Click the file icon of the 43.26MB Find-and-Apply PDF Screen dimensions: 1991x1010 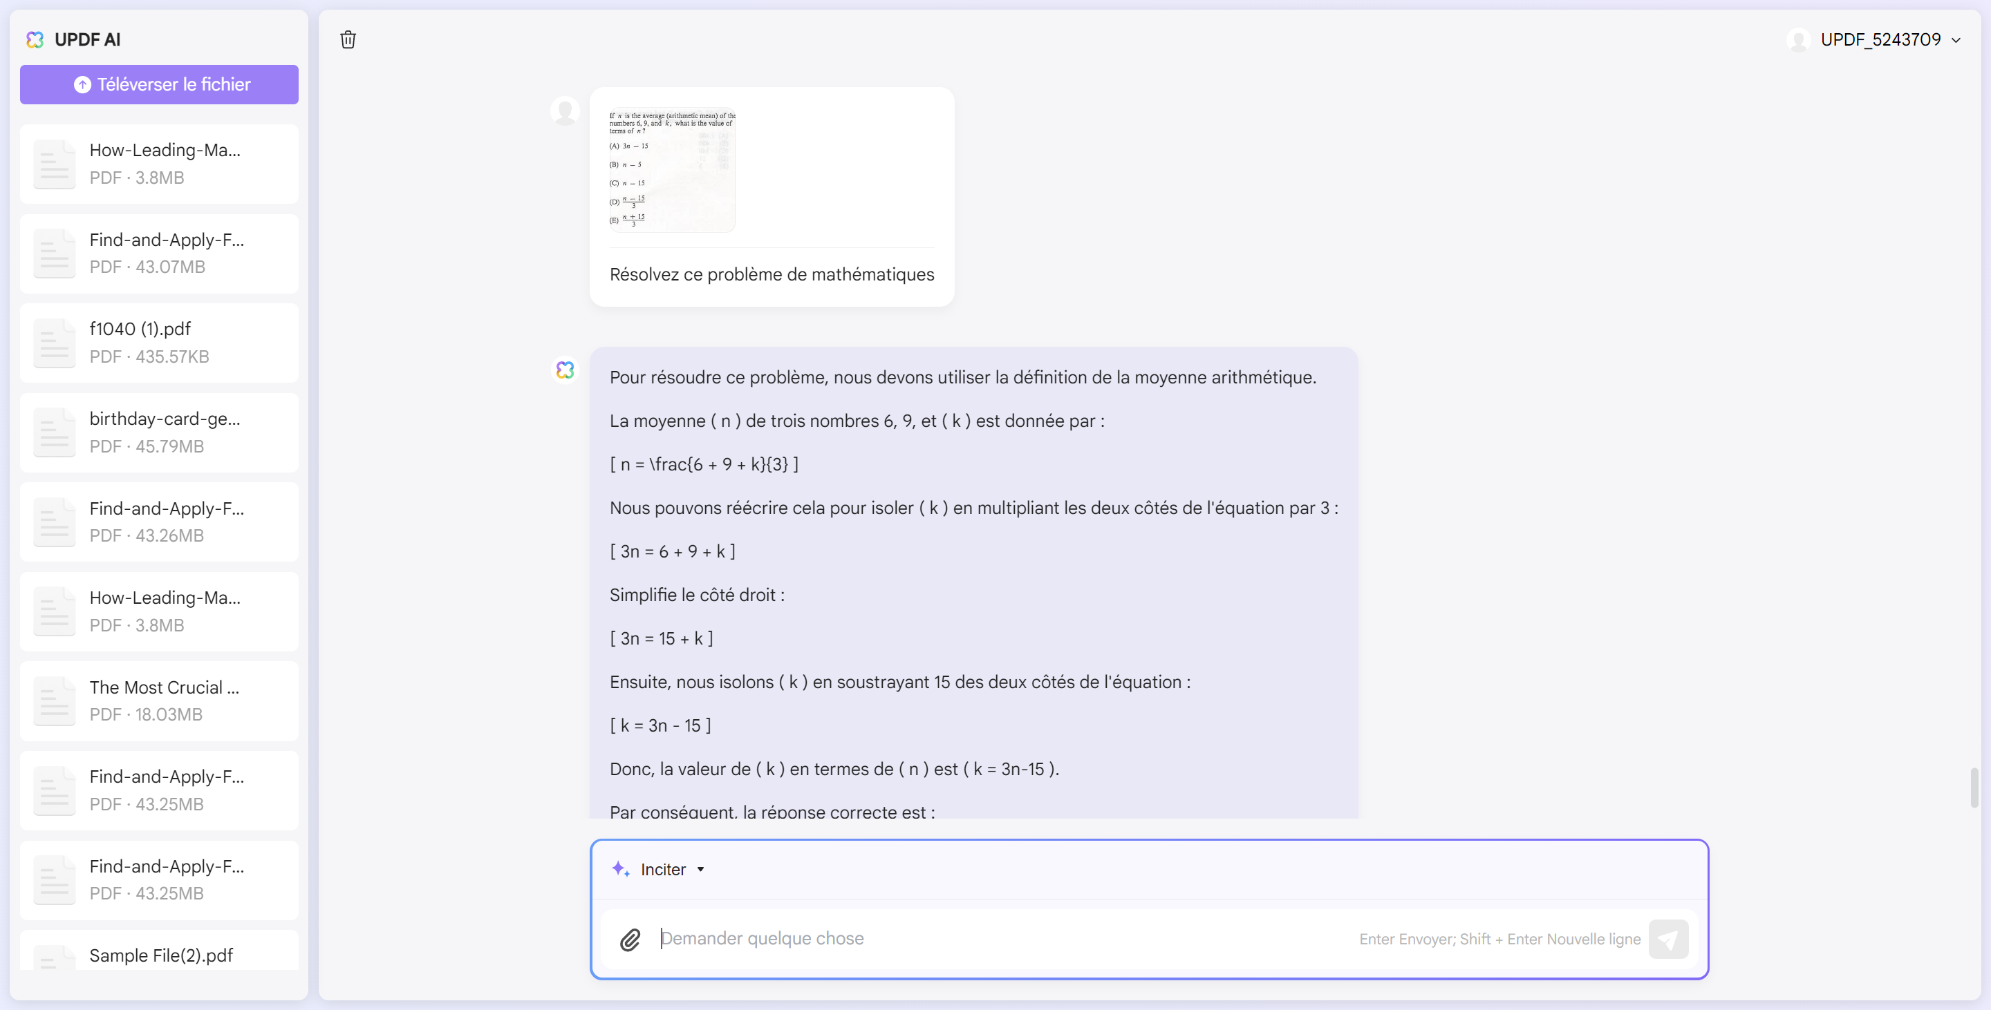click(54, 522)
